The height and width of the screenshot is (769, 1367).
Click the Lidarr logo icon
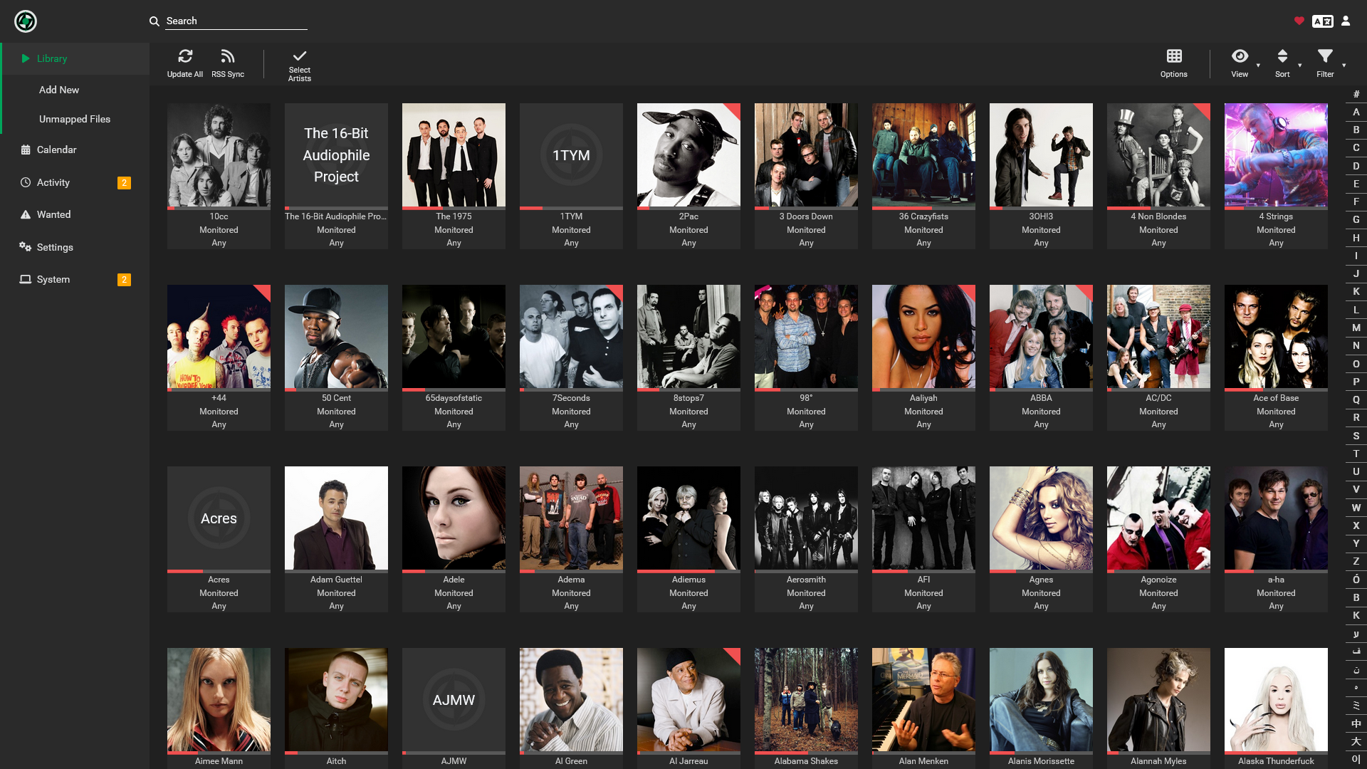coord(26,21)
